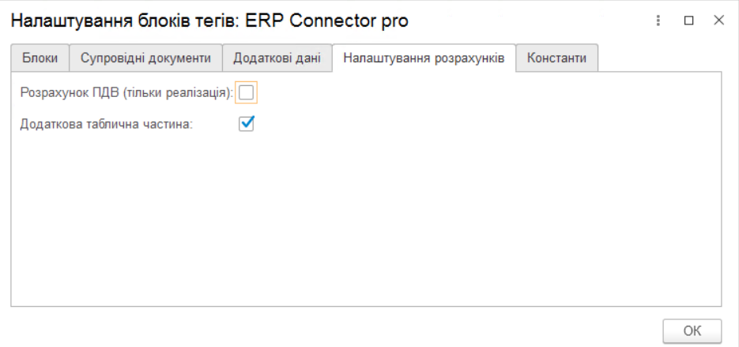The image size is (739, 347).
Task: Click title bar space left of menu icon
Action: pos(537,21)
